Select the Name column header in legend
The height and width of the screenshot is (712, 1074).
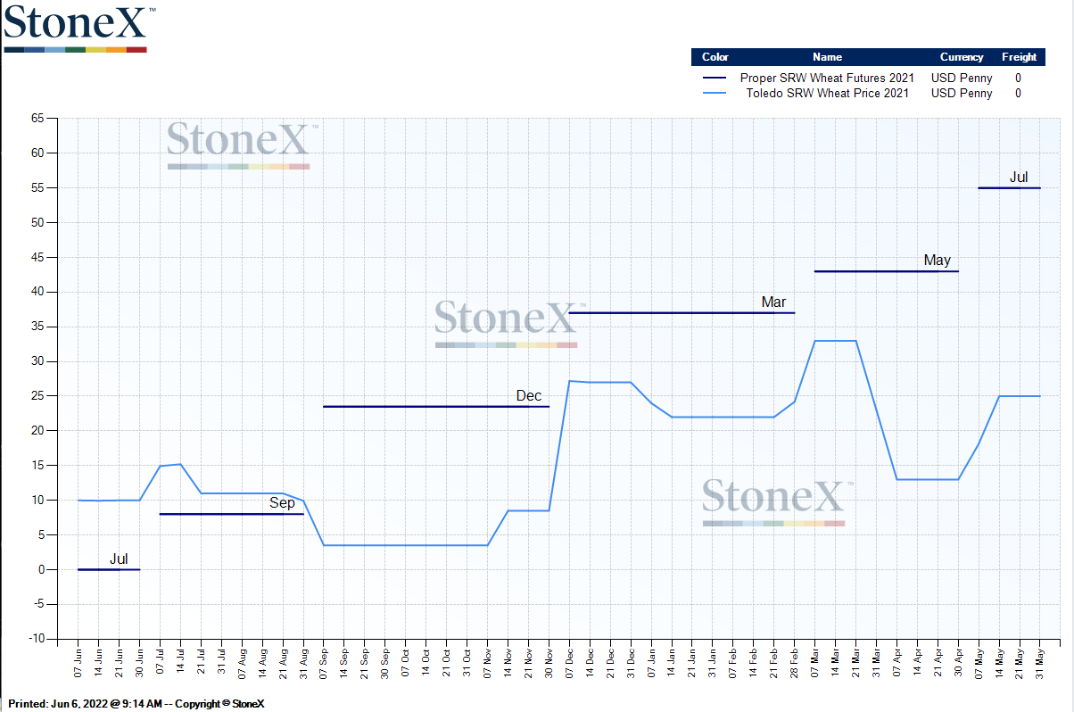827,57
